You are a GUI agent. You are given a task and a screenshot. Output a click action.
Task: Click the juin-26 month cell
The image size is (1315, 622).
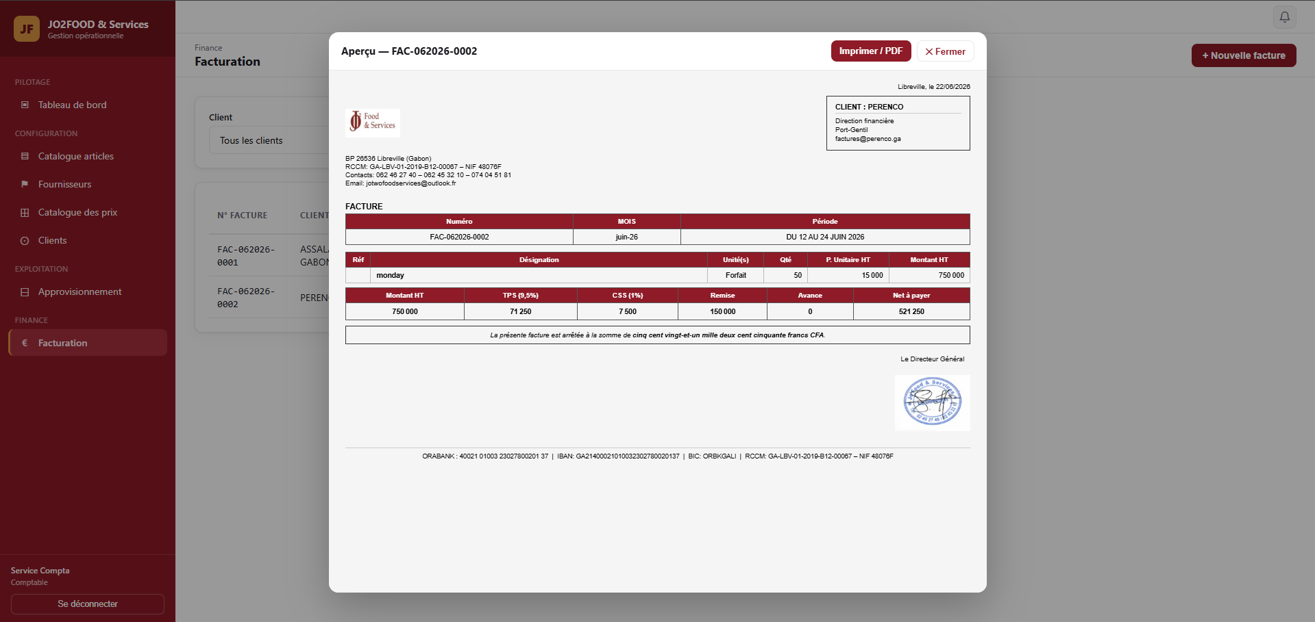tap(626, 237)
